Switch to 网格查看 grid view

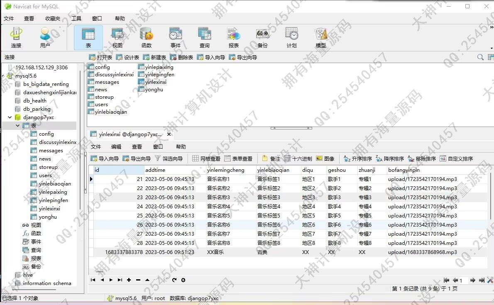(x=206, y=159)
